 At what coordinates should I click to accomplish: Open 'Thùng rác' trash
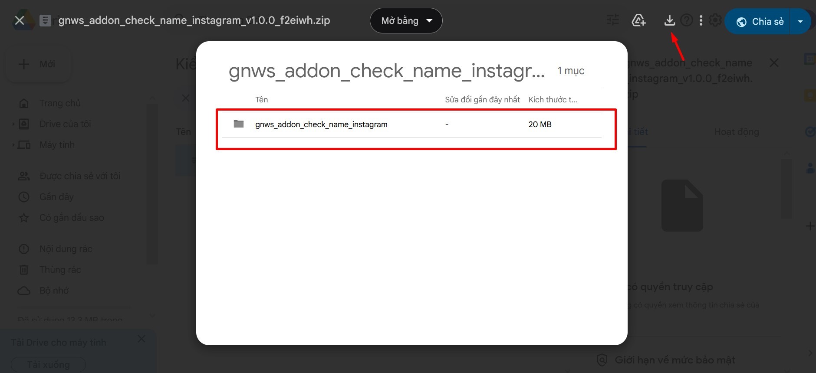(x=60, y=270)
